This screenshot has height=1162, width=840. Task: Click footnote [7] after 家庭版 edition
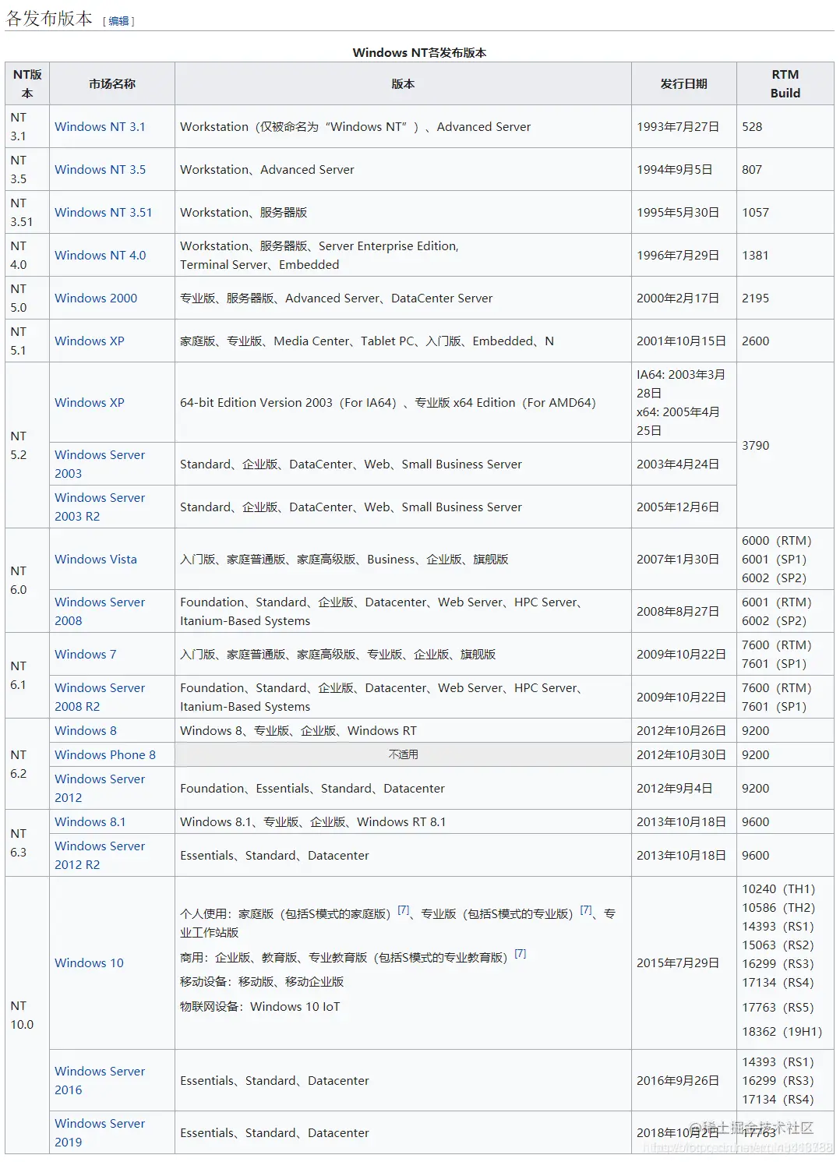pos(403,909)
